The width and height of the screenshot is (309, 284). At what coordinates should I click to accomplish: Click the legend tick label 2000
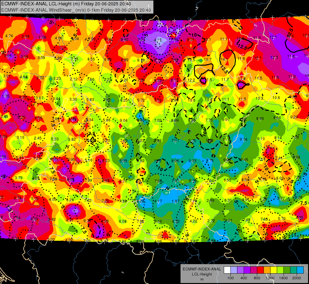click(296, 278)
